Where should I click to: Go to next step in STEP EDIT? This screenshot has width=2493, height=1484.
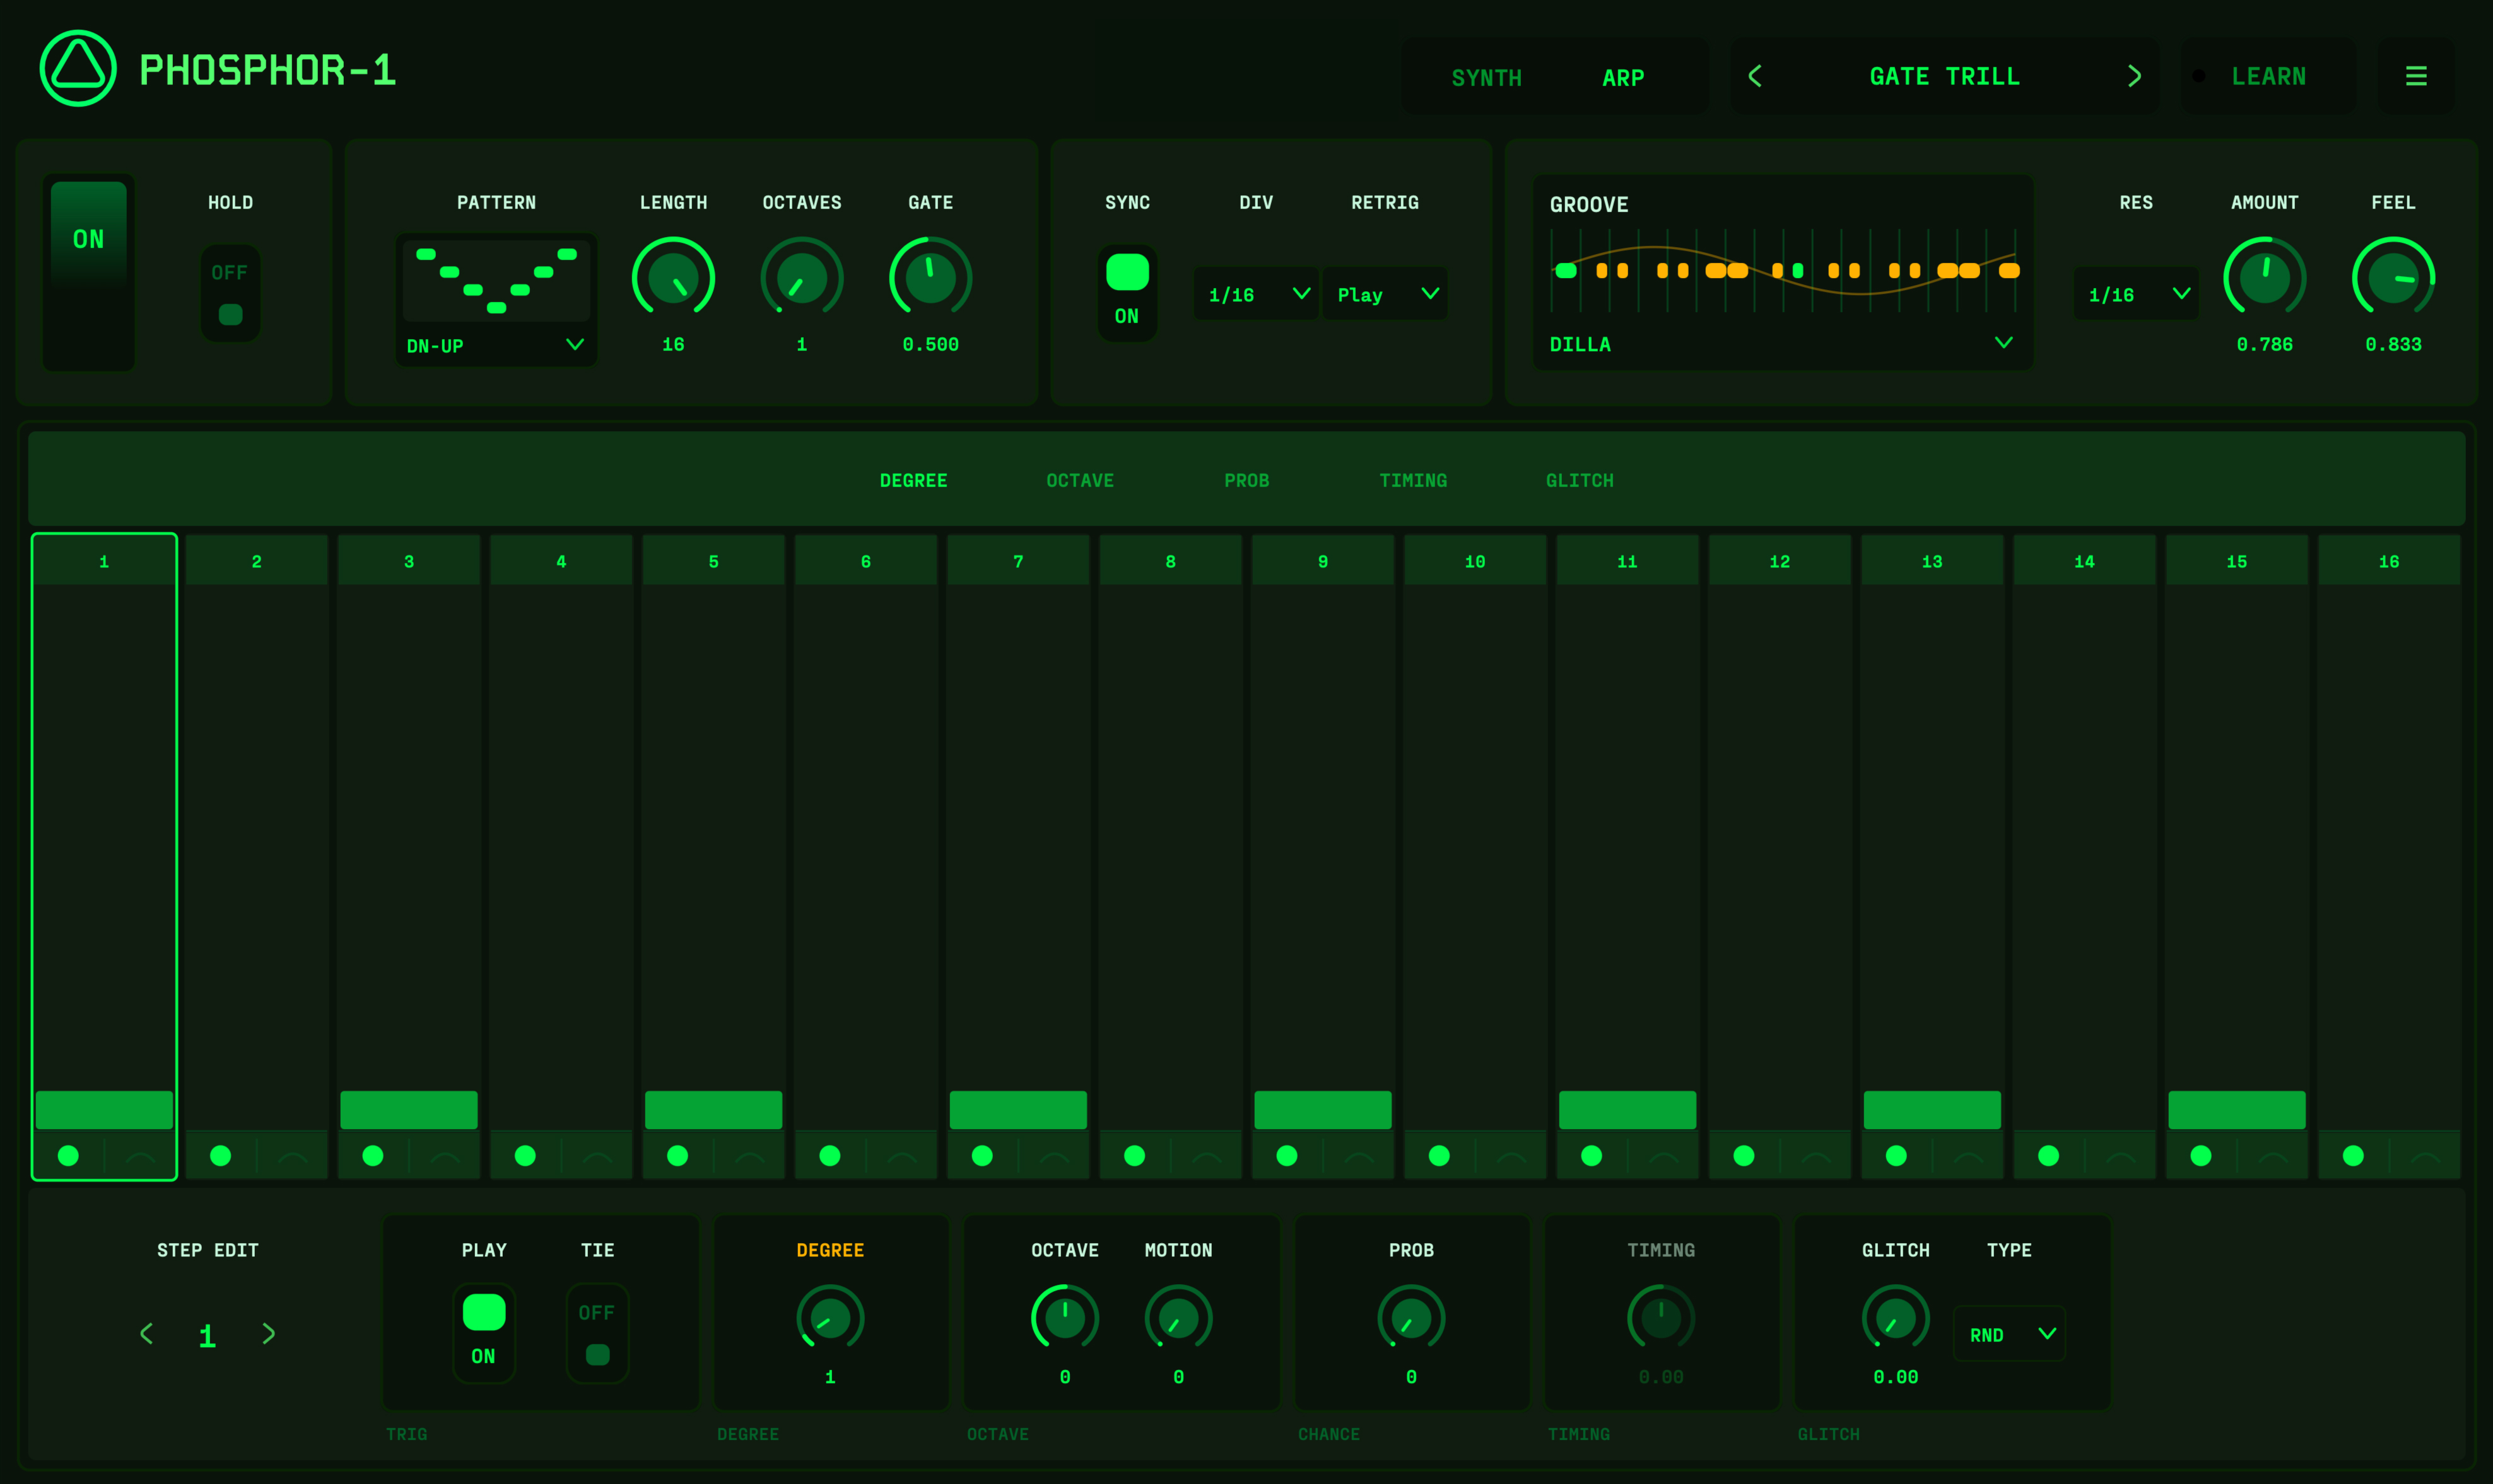268,1333
